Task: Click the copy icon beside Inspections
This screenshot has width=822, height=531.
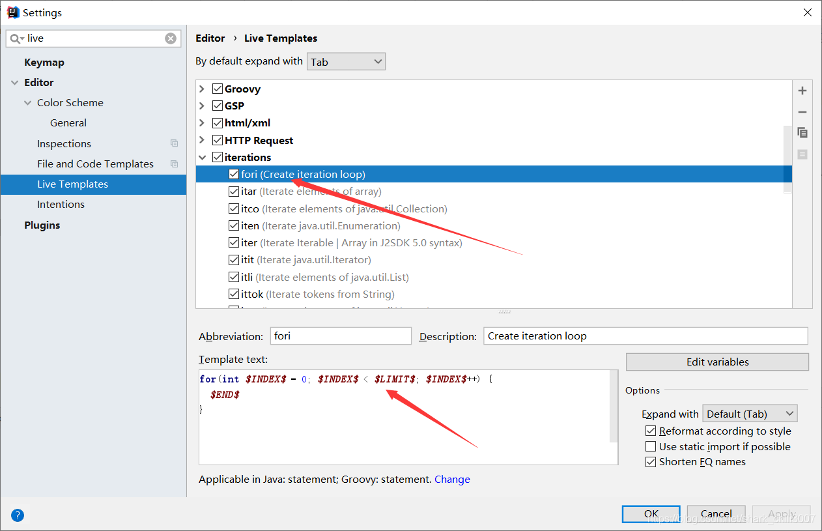Action: 174,143
